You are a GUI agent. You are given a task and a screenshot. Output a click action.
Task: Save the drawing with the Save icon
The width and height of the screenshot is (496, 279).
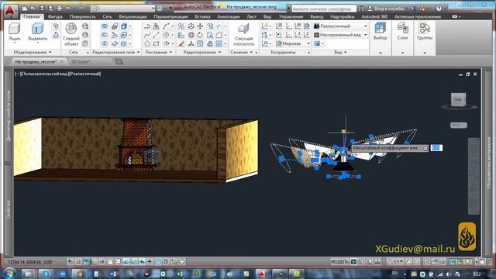tap(42, 9)
